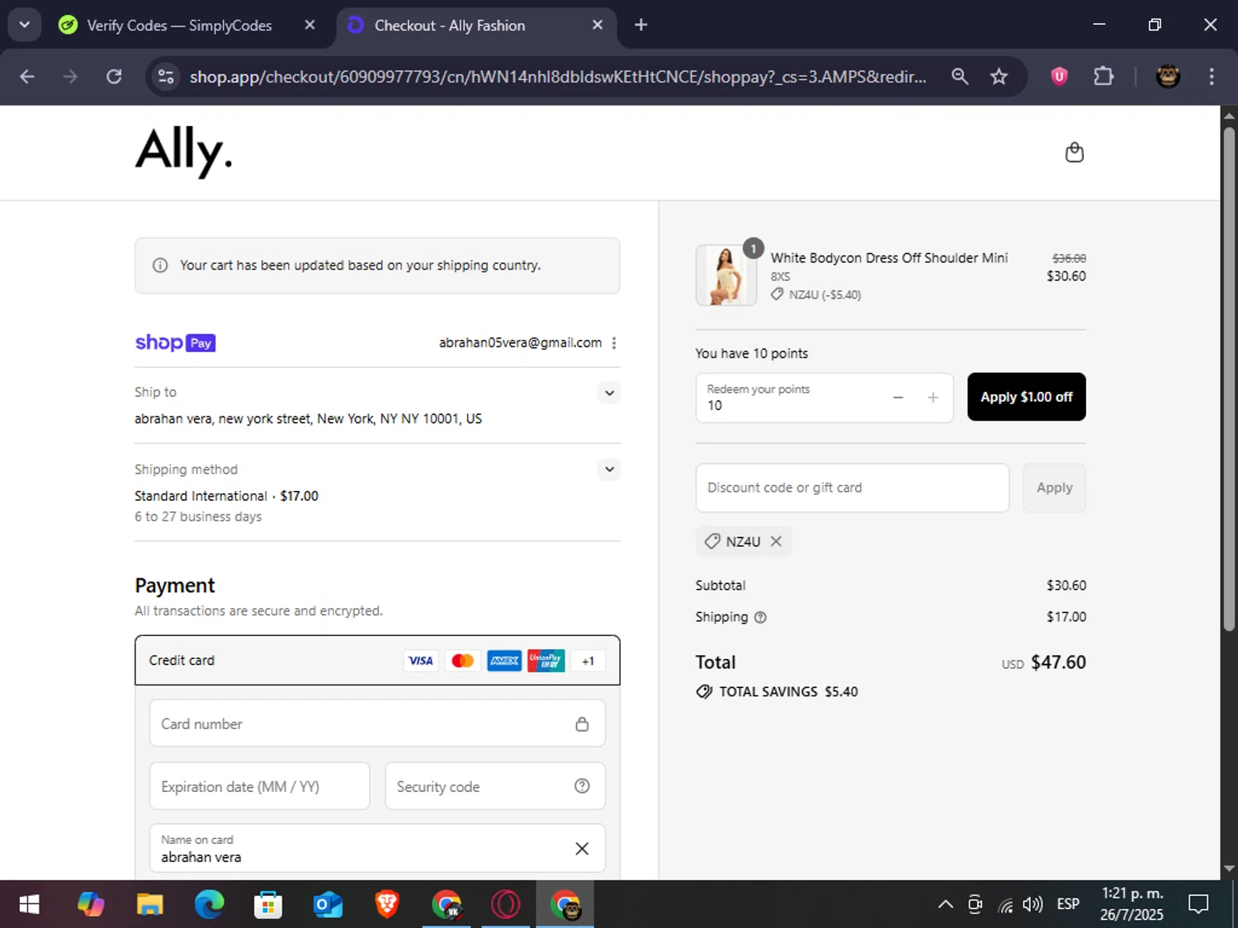Clear the Name on card field
The image size is (1238, 928).
click(582, 849)
